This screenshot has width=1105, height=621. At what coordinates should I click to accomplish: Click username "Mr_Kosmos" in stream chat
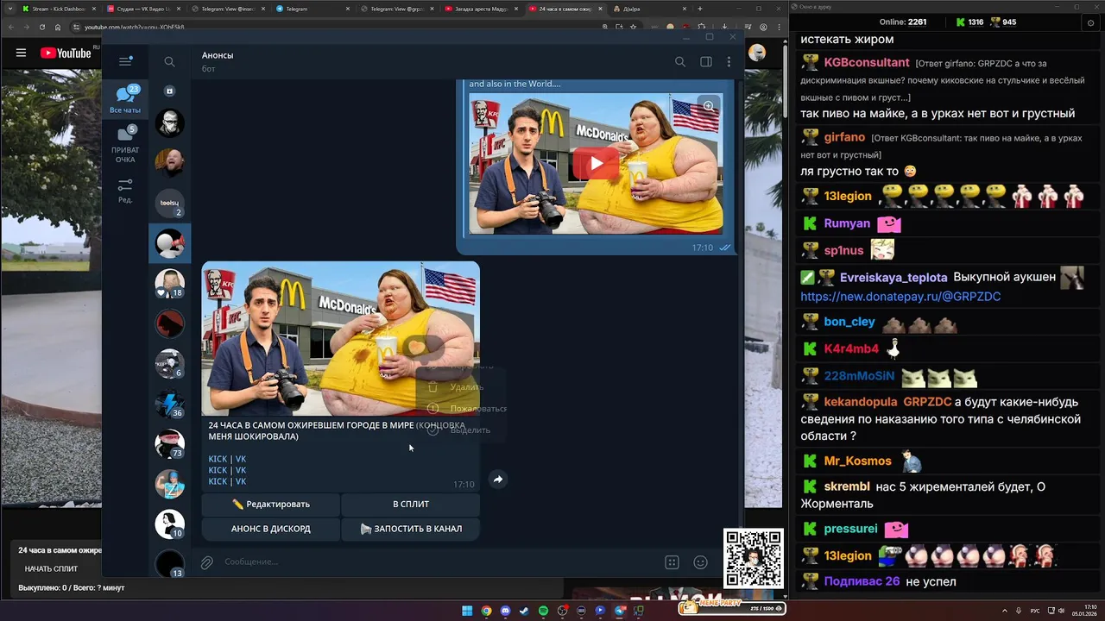pos(858,461)
